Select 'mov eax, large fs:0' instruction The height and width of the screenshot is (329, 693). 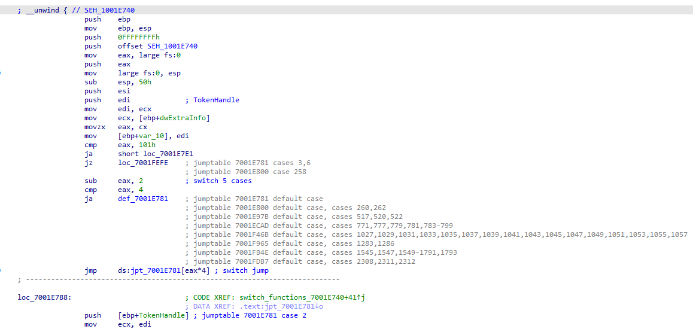(133, 55)
